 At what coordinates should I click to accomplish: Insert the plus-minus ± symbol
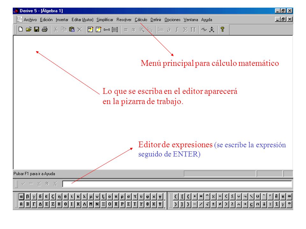tap(213, 204)
